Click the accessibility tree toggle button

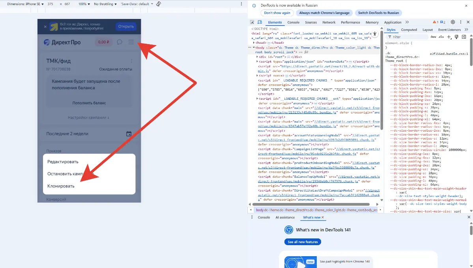(x=375, y=34)
